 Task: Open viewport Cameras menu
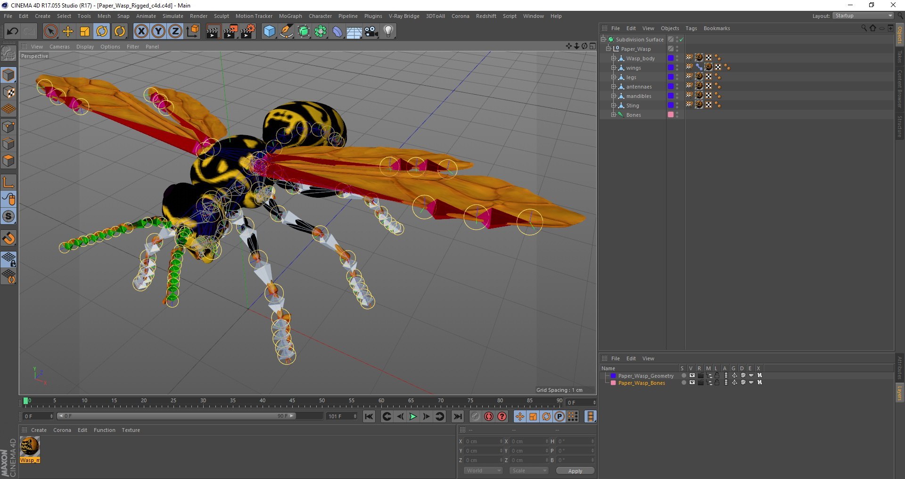(59, 47)
